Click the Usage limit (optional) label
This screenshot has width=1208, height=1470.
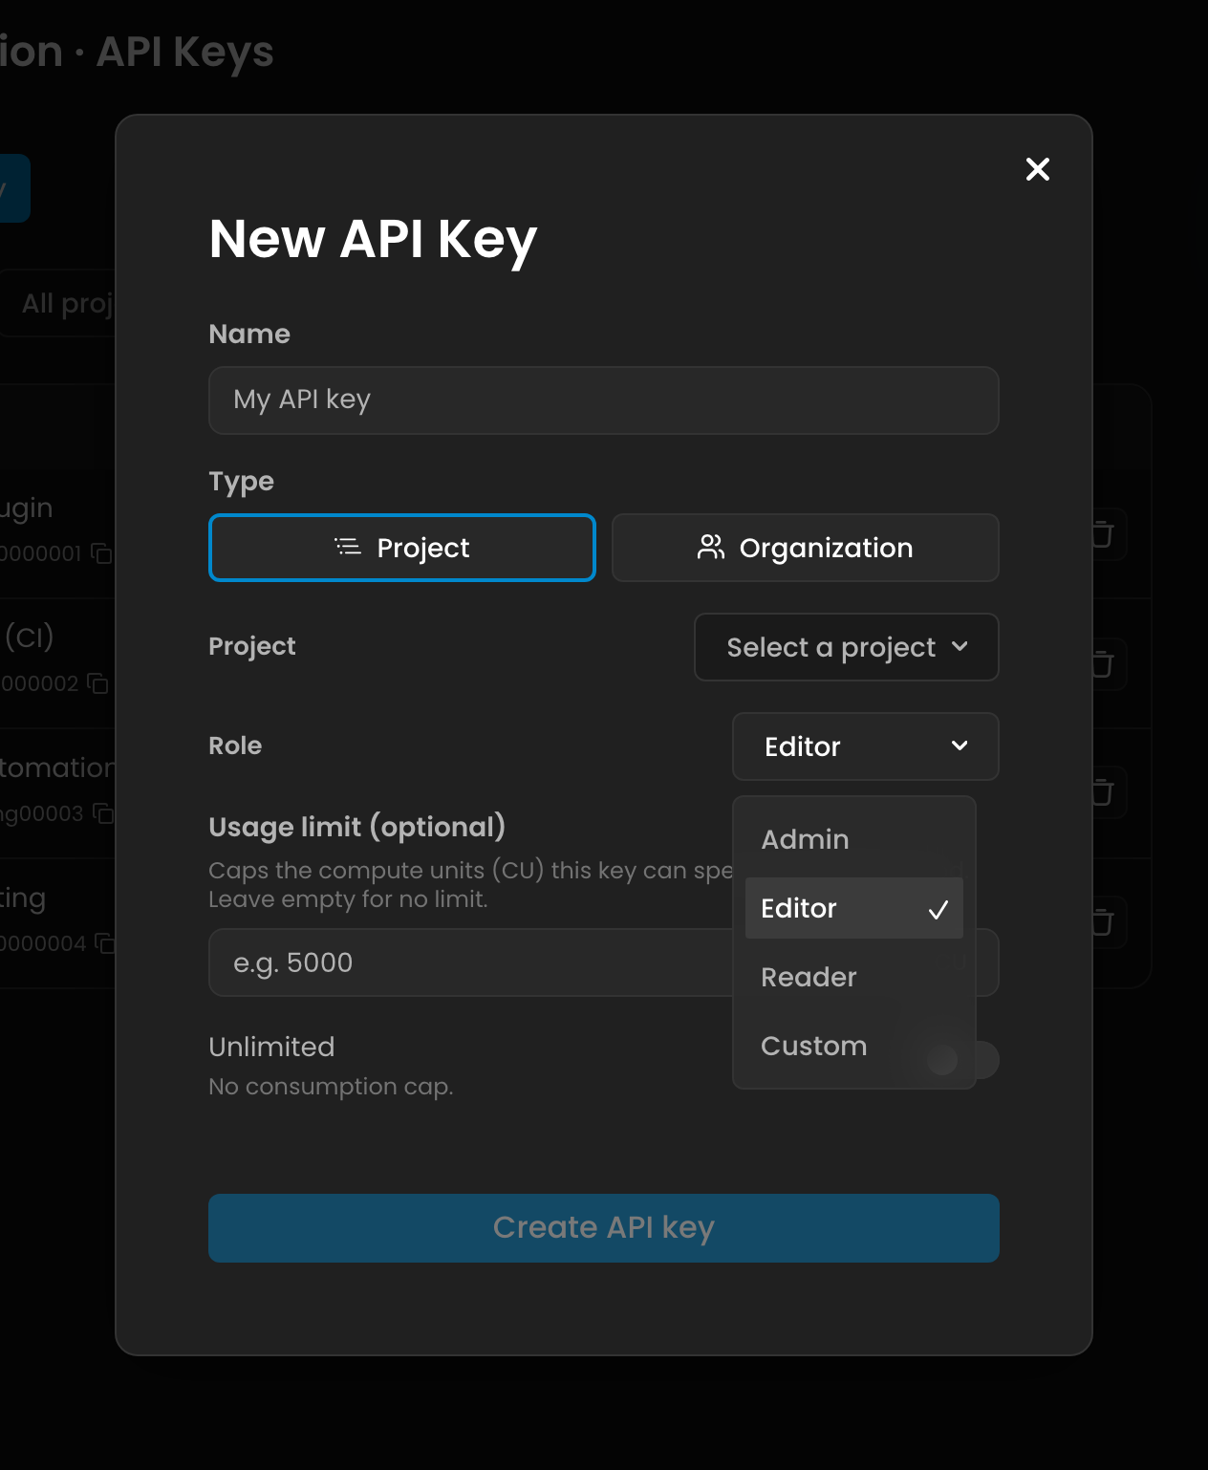[x=357, y=827]
